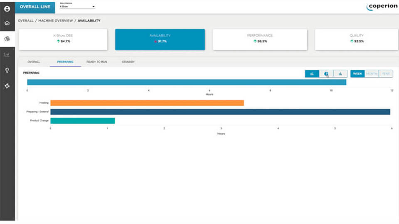Set time range to Year
Image resolution: width=399 pixels, height=224 pixels.
pos(386,74)
